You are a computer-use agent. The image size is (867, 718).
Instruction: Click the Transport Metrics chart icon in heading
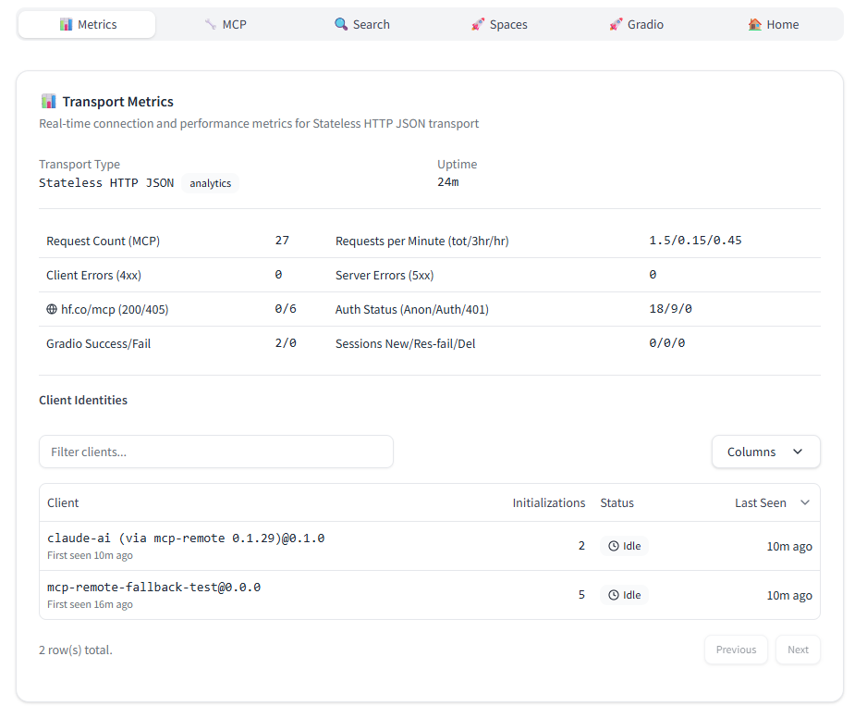point(49,102)
